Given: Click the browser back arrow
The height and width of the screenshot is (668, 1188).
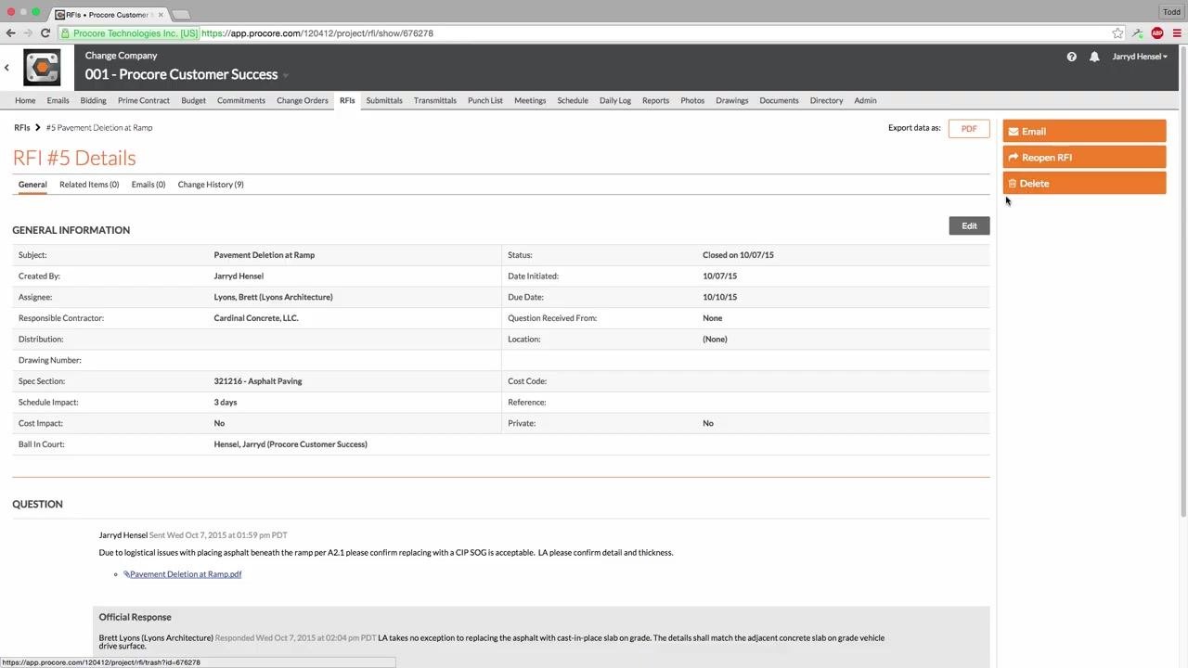Looking at the screenshot, I should [10, 33].
